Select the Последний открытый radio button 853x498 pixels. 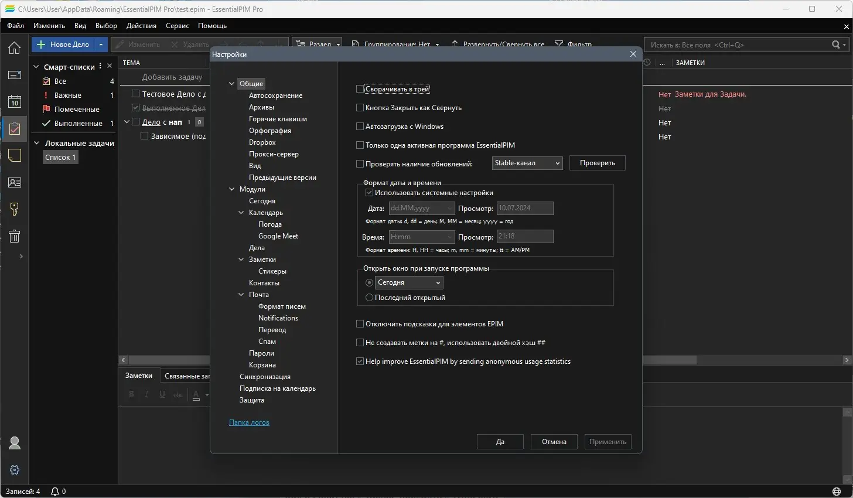pos(369,298)
